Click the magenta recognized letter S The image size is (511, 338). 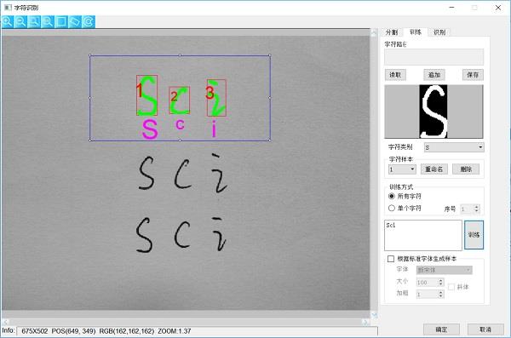click(150, 129)
